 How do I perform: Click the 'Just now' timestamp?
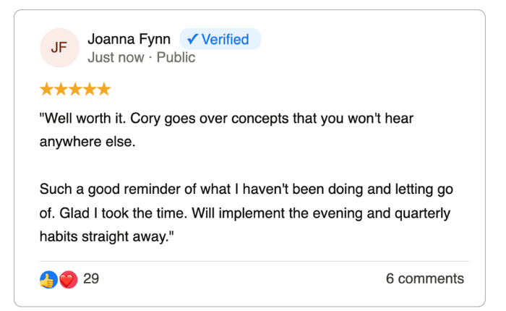click(x=116, y=57)
